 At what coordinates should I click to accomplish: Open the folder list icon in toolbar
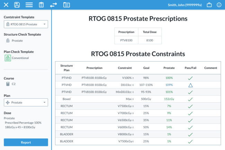coord(66,5)
